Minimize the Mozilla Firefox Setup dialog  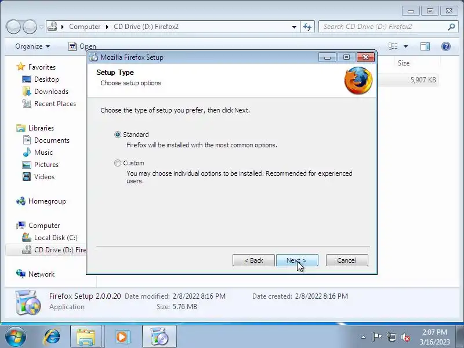(x=327, y=57)
